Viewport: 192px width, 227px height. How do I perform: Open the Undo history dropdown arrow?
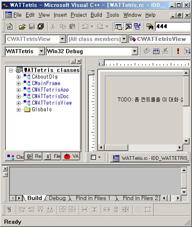(x=92, y=27)
